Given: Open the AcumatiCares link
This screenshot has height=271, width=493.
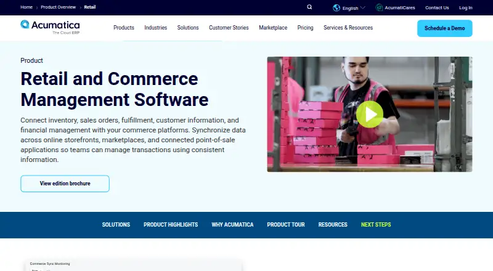Looking at the screenshot, I should 399,8.
